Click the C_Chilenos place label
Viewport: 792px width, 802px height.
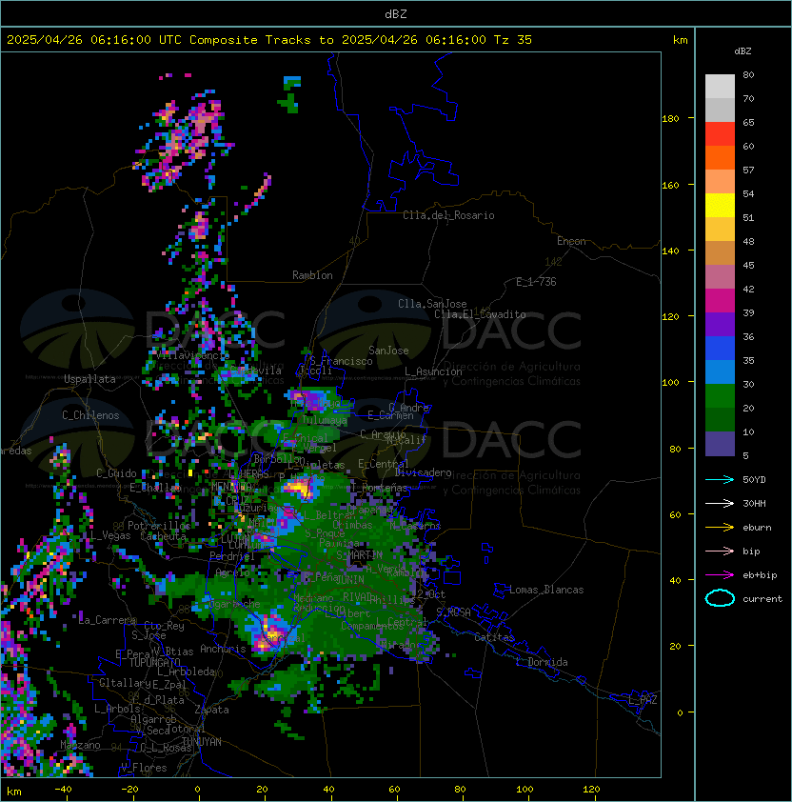pos(90,415)
